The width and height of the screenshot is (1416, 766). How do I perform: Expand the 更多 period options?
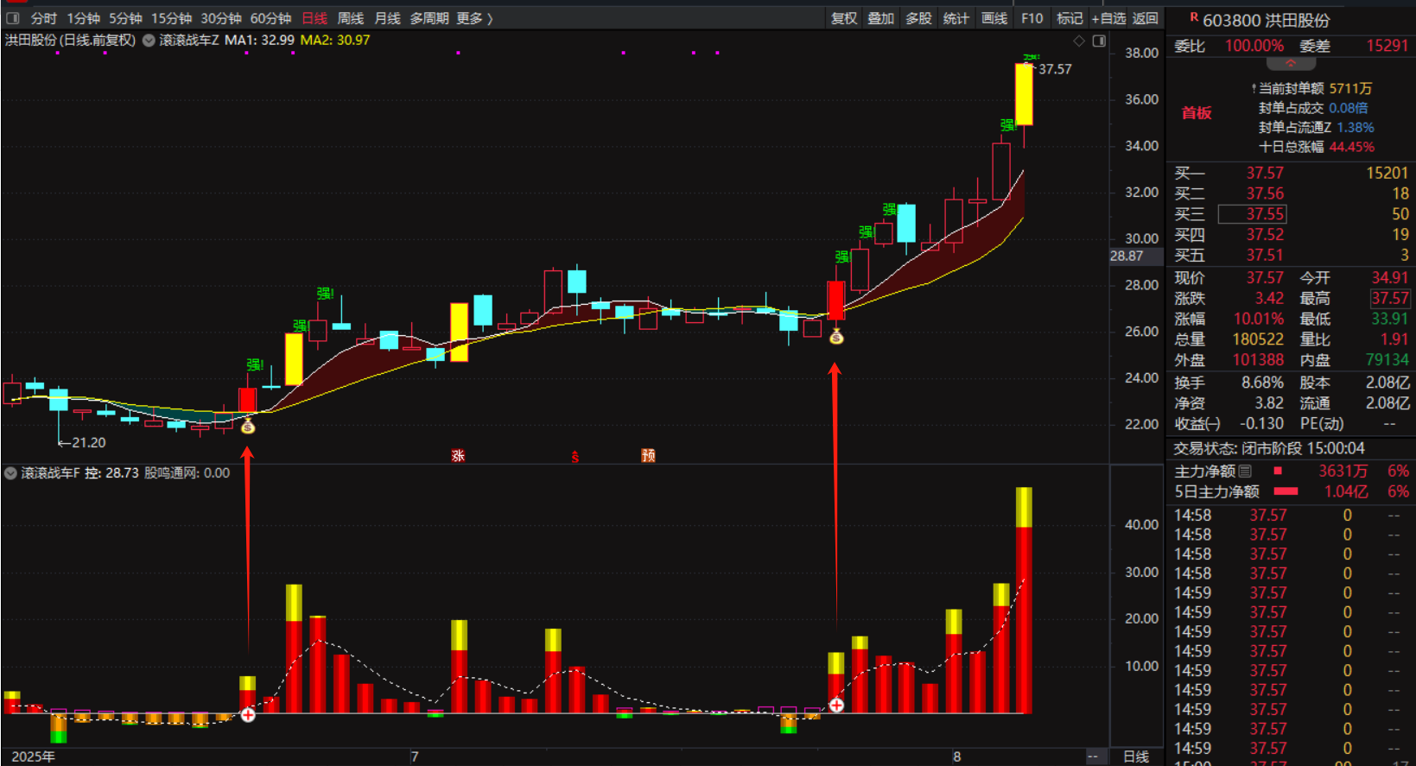[x=474, y=18]
